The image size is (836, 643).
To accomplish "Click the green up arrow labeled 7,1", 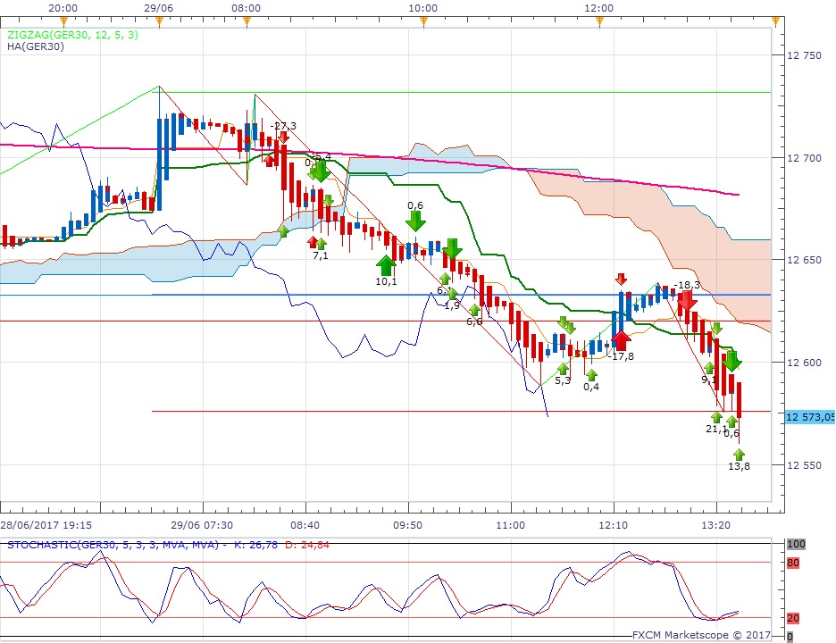I will pyautogui.click(x=321, y=244).
